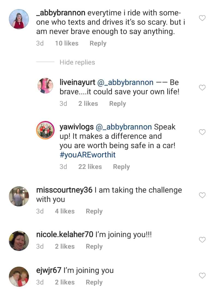Open misscourtney36's username
Image resolution: width=218 pixels, height=295 pixels.
pos(64,190)
